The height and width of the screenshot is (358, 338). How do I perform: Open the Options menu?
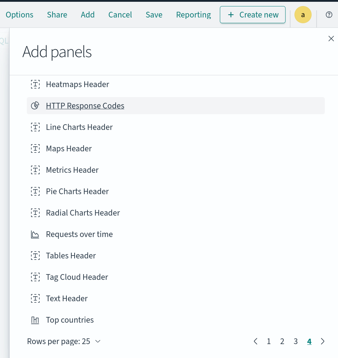pos(20,15)
